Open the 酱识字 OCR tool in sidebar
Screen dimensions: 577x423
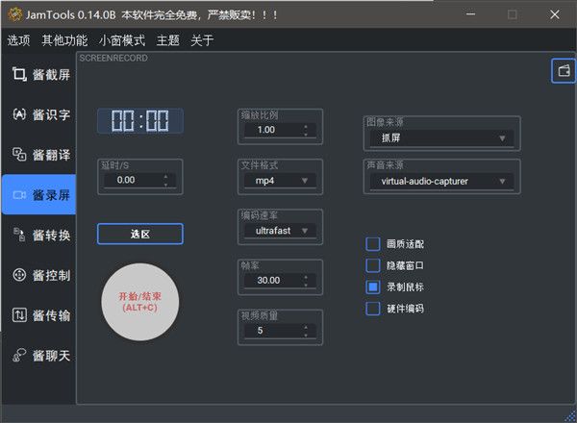tap(38, 114)
